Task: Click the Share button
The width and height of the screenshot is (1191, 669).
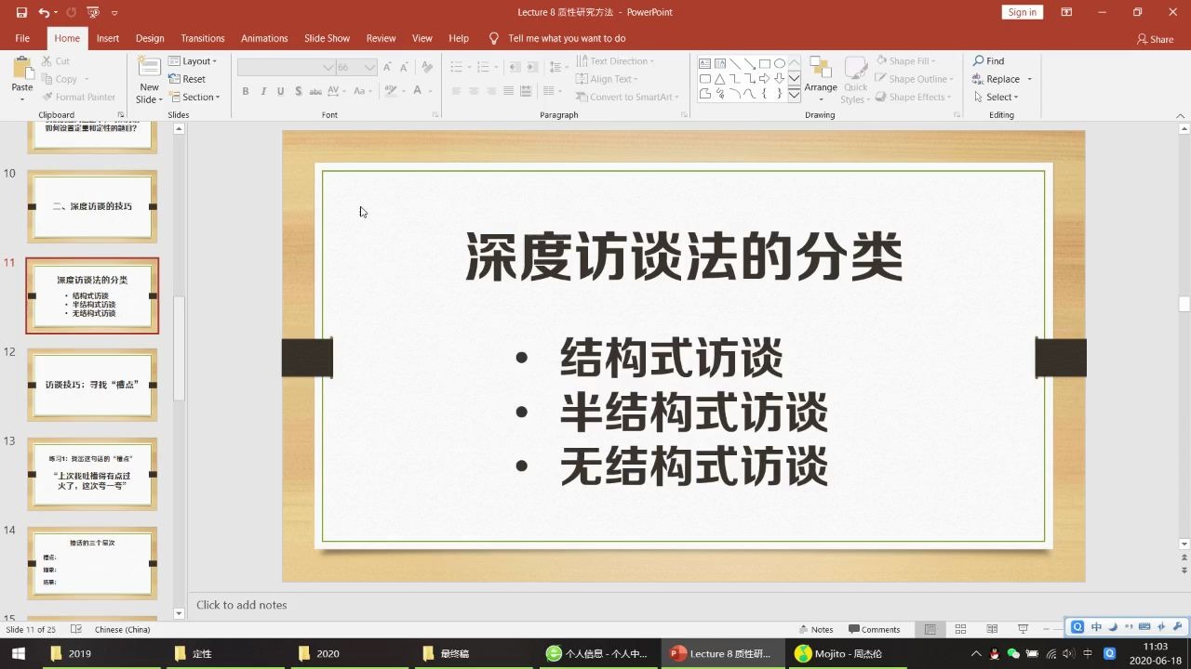Action: click(1155, 39)
